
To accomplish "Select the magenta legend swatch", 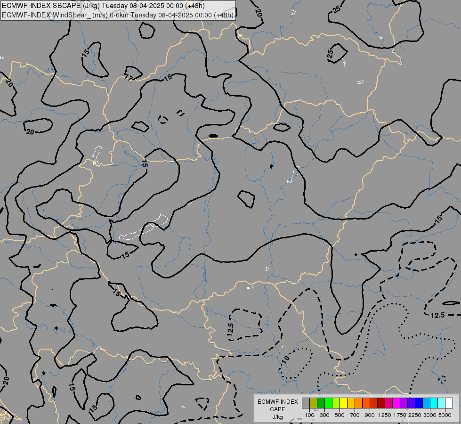I will coord(396,403).
